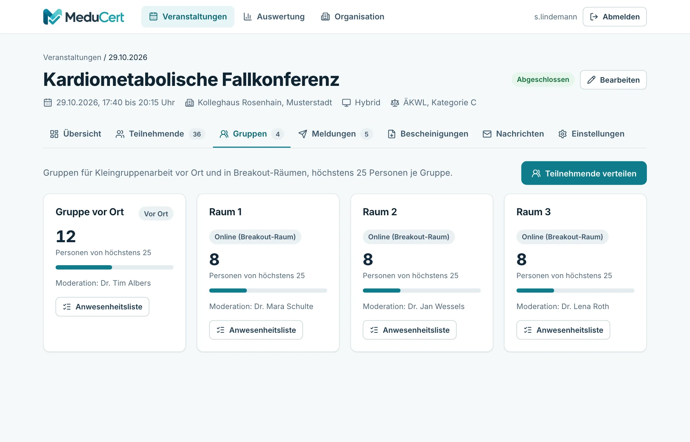
Task: Click the building icon beside Organisation
Action: coord(325,17)
